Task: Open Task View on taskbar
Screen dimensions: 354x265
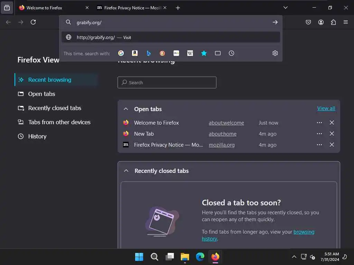Action: 170,257
